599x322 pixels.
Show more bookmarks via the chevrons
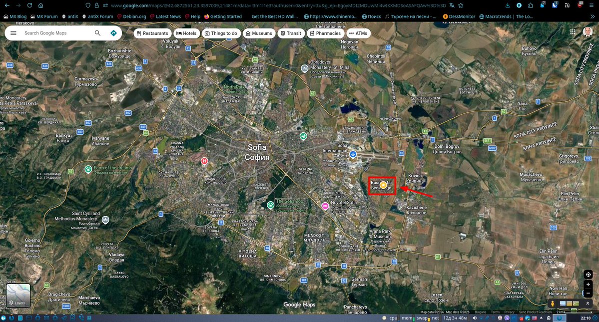pos(593,17)
